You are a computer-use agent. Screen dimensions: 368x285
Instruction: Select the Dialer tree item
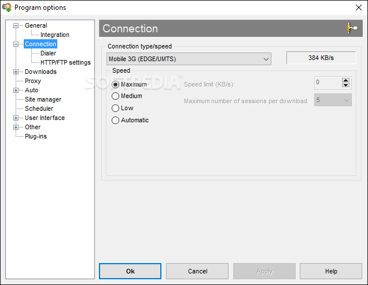[48, 53]
